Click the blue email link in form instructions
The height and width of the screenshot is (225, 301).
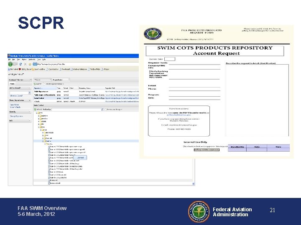179,115
